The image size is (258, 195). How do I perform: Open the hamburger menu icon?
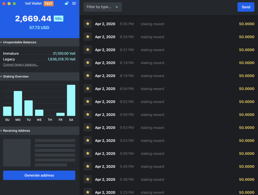point(74,4)
